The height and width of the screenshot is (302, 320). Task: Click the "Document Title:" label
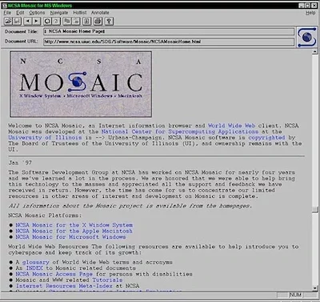pyautogui.click(x=22, y=31)
